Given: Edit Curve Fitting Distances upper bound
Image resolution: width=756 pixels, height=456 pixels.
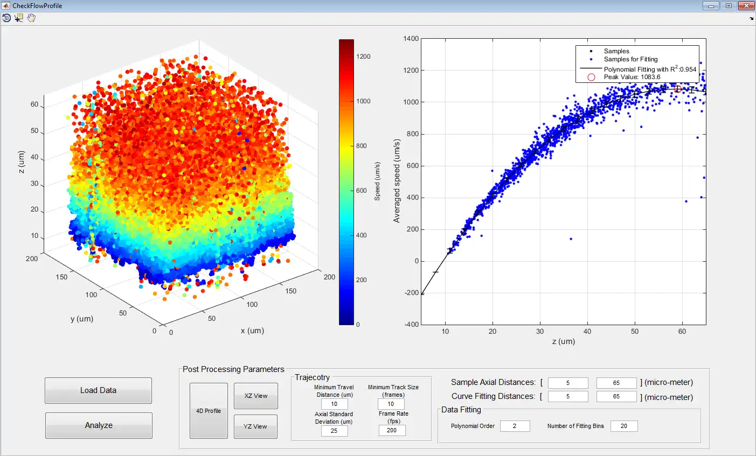Looking at the screenshot, I should tap(616, 396).
